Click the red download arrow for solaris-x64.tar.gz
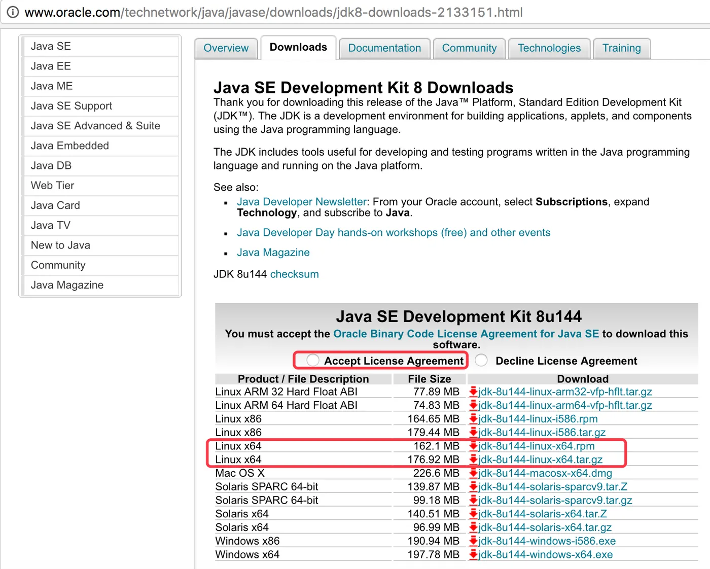 474,527
